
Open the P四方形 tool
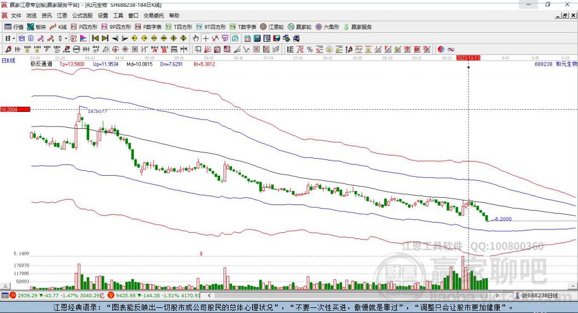point(84,27)
